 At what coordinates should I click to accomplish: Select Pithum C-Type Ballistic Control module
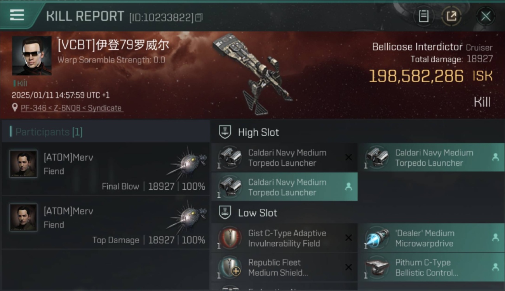431,267
